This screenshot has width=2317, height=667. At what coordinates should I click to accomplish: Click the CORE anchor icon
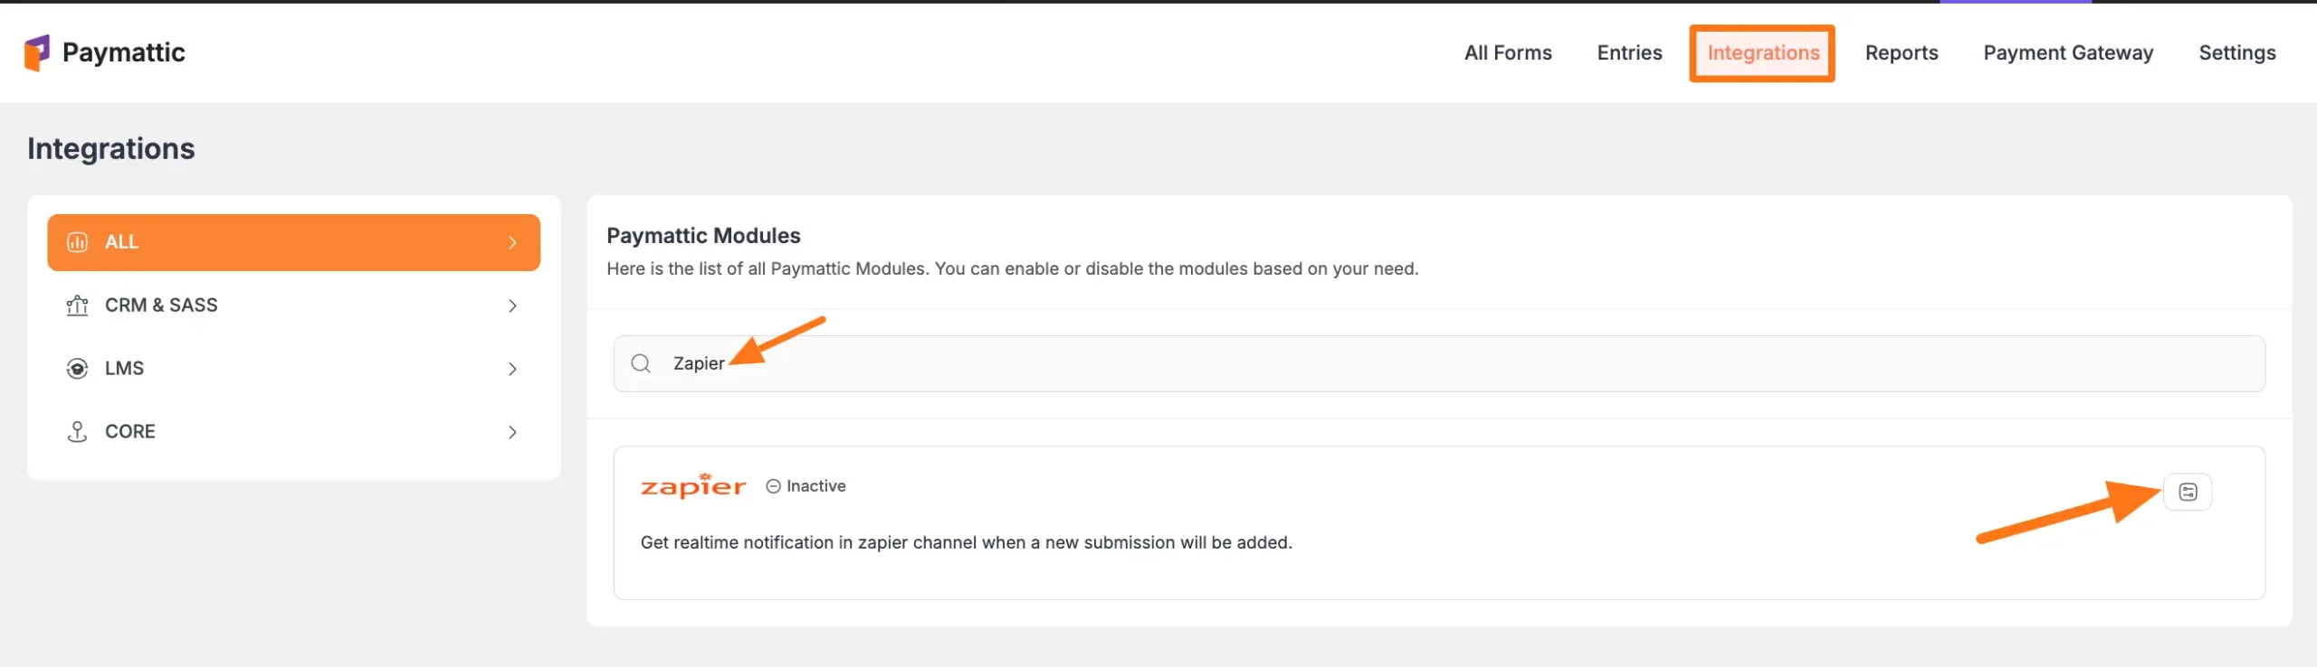pyautogui.click(x=78, y=432)
